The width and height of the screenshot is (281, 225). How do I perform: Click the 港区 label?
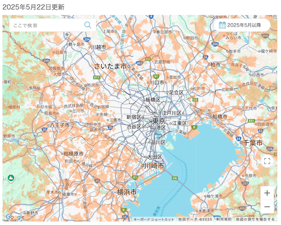[161, 128]
